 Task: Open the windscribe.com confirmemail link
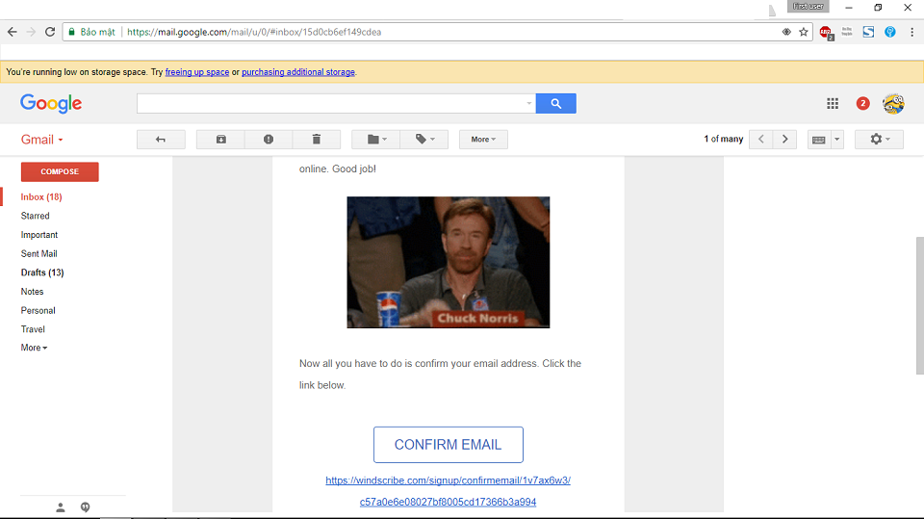(448, 491)
